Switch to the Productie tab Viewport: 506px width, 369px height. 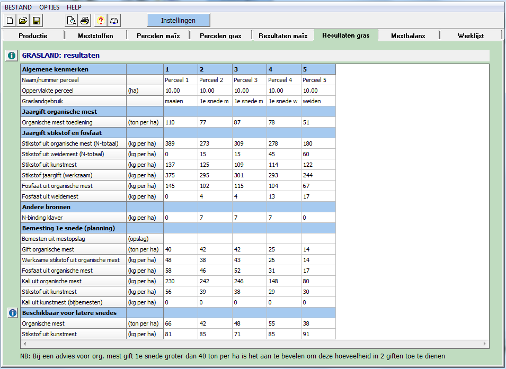click(x=33, y=35)
